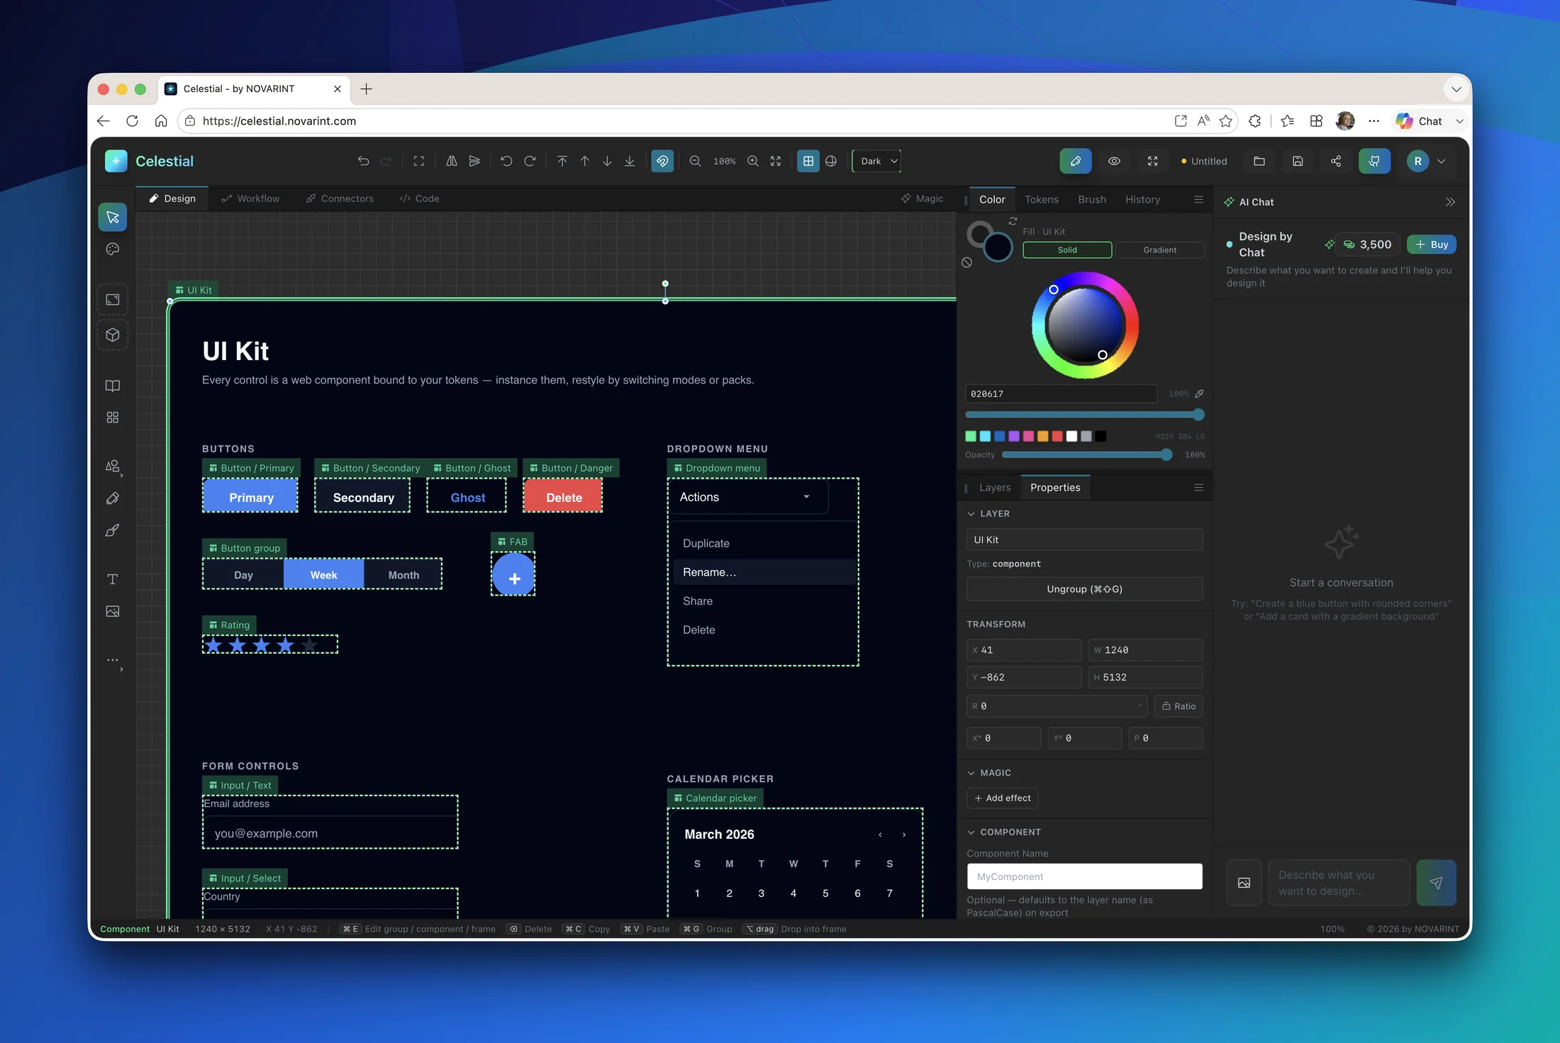Open the Color panel options menu

pyautogui.click(x=1199, y=200)
